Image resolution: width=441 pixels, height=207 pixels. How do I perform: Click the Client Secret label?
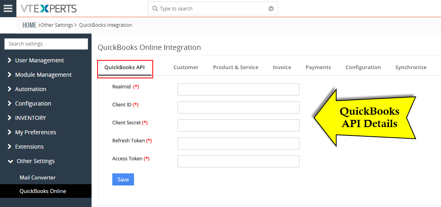click(x=127, y=123)
